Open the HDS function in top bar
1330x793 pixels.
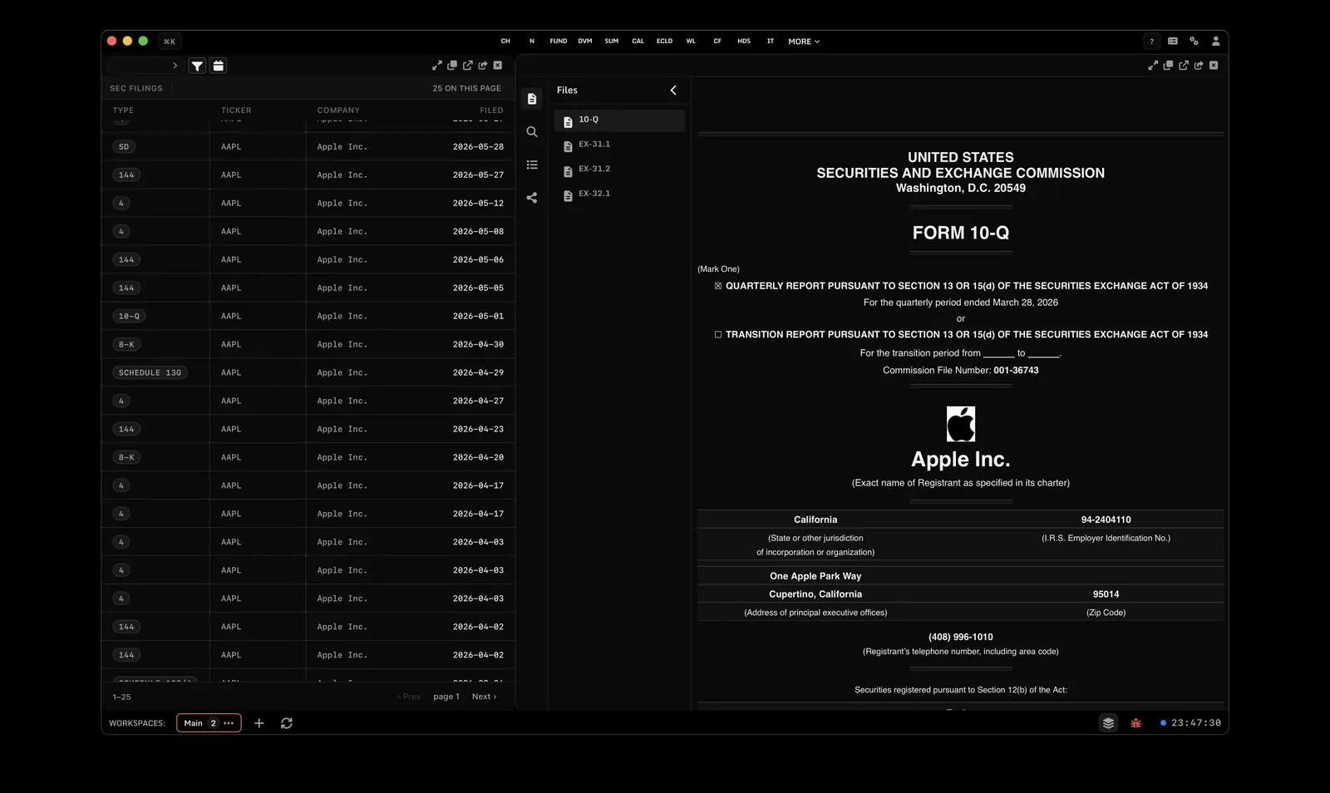[744, 42]
